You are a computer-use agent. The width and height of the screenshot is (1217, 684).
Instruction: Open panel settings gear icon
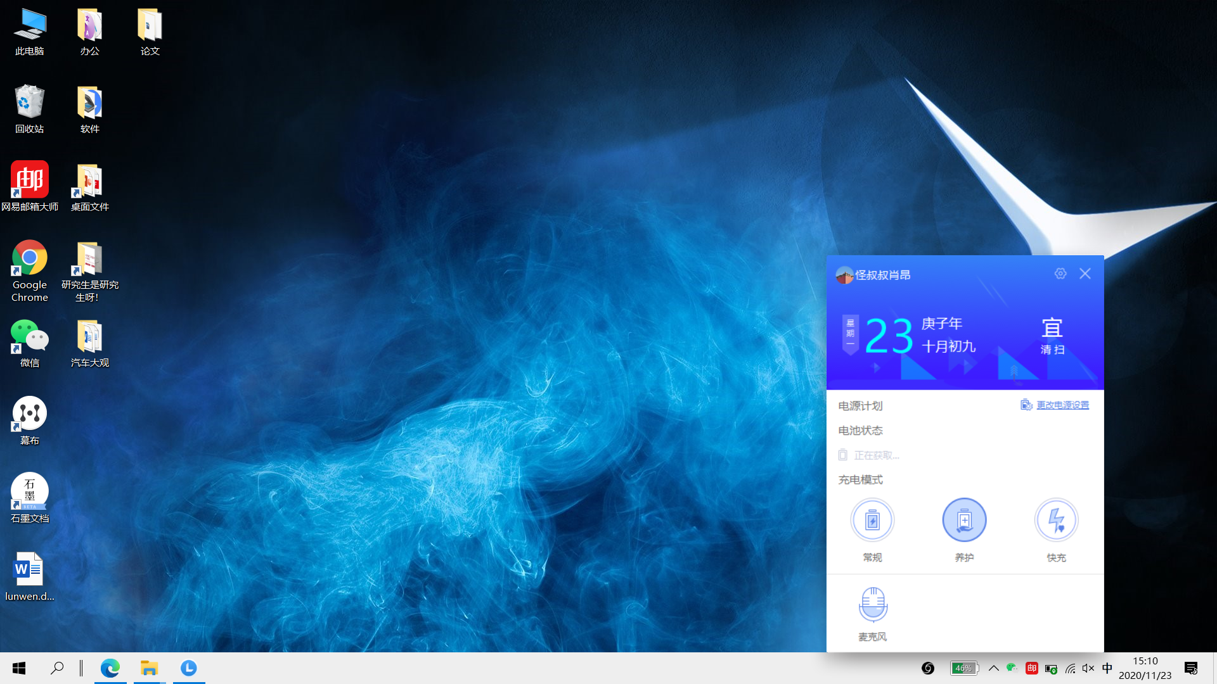pyautogui.click(x=1060, y=274)
